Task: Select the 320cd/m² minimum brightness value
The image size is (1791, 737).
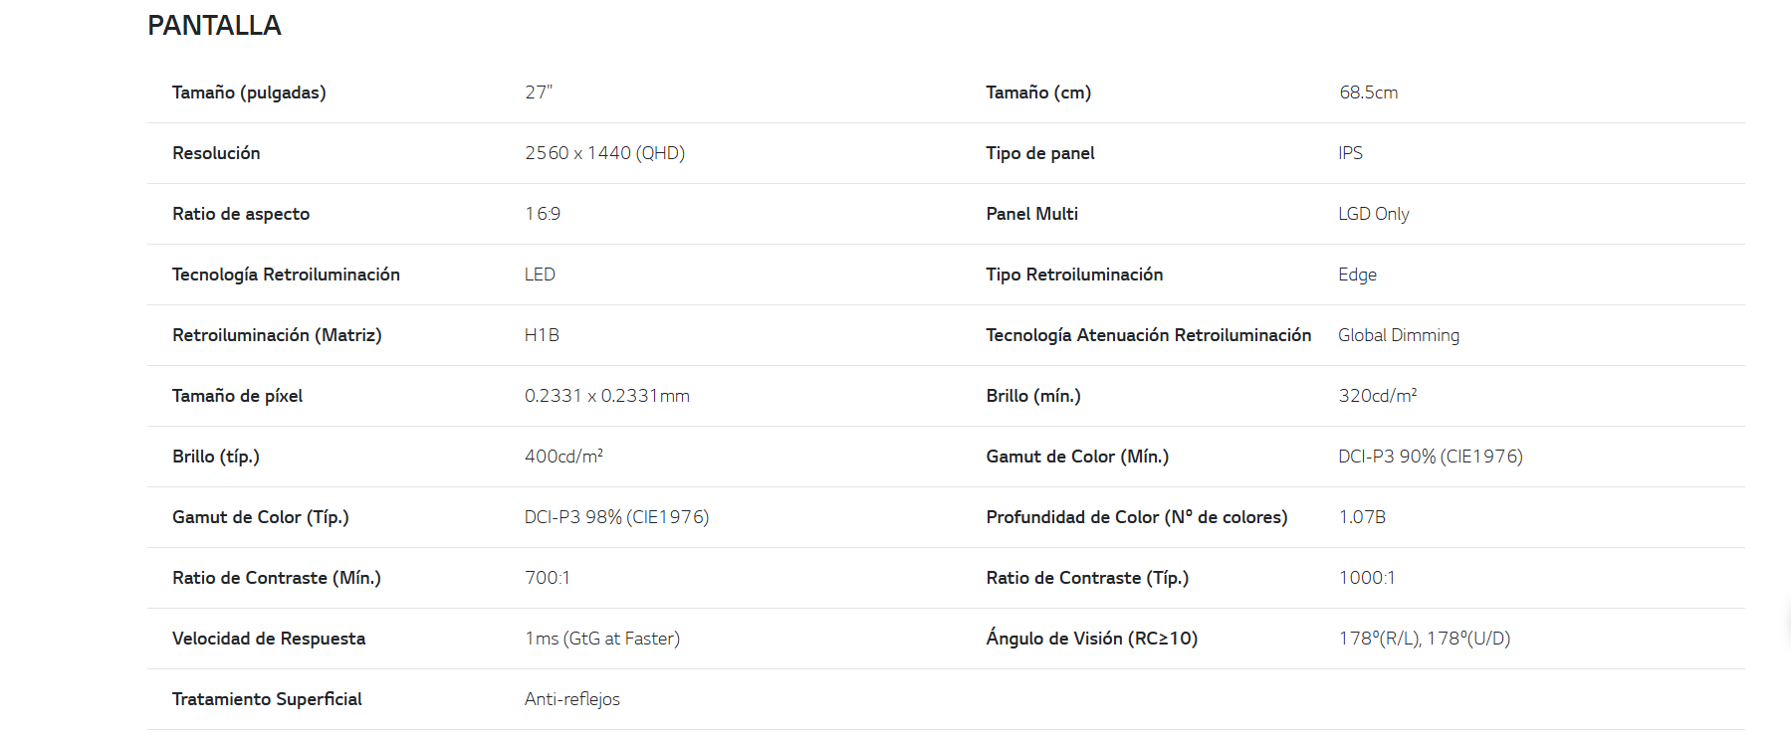Action: coord(1378,396)
